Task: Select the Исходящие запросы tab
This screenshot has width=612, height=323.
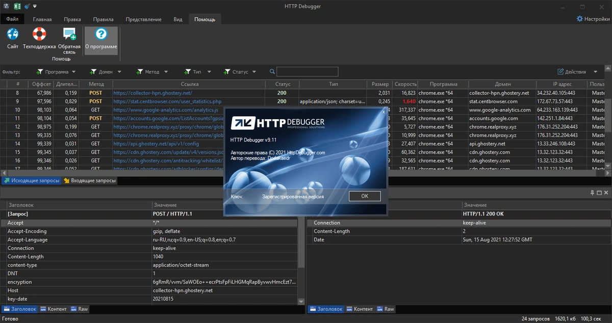Action: pos(31,180)
